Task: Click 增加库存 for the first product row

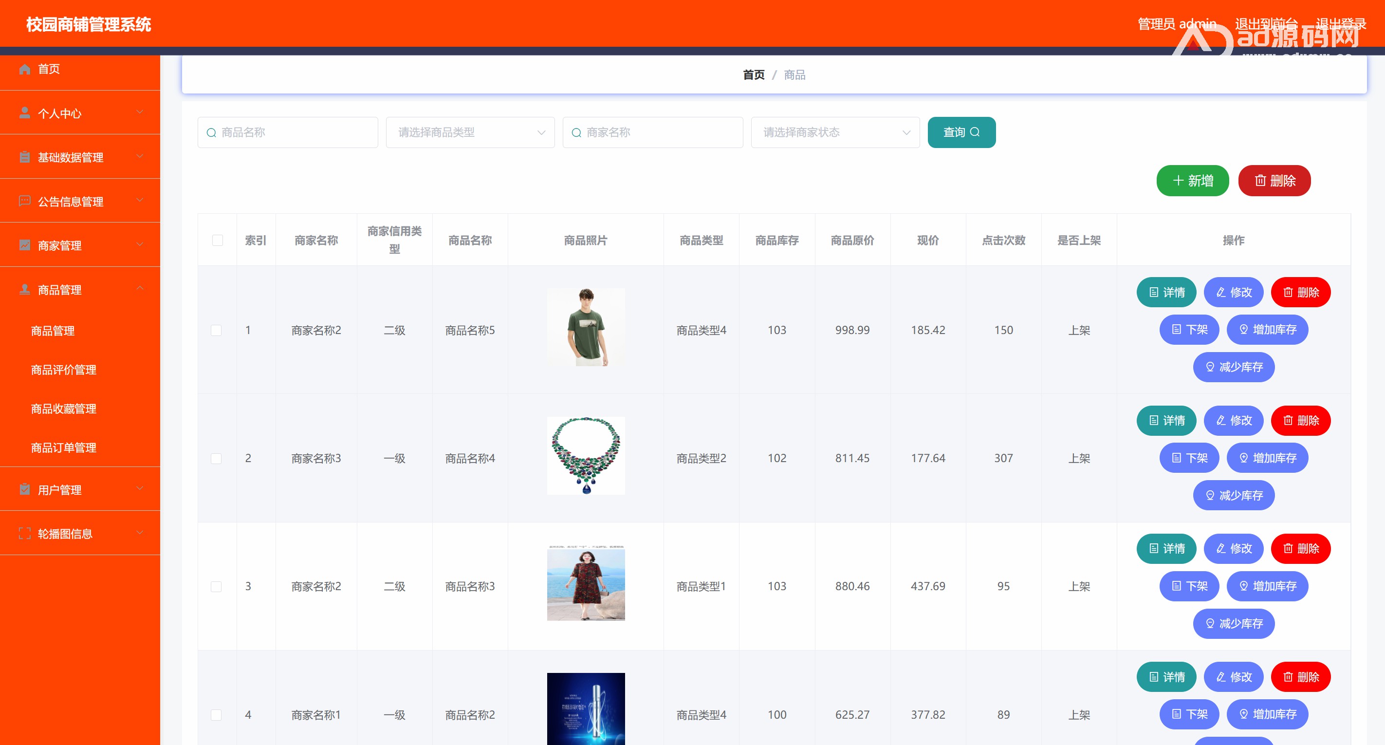Action: (x=1267, y=330)
